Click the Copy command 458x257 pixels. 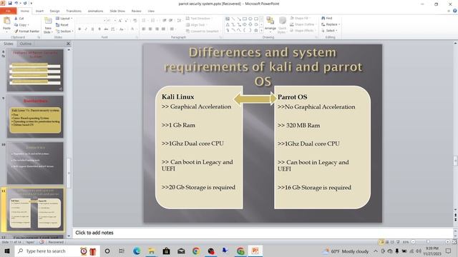pos(21,25)
